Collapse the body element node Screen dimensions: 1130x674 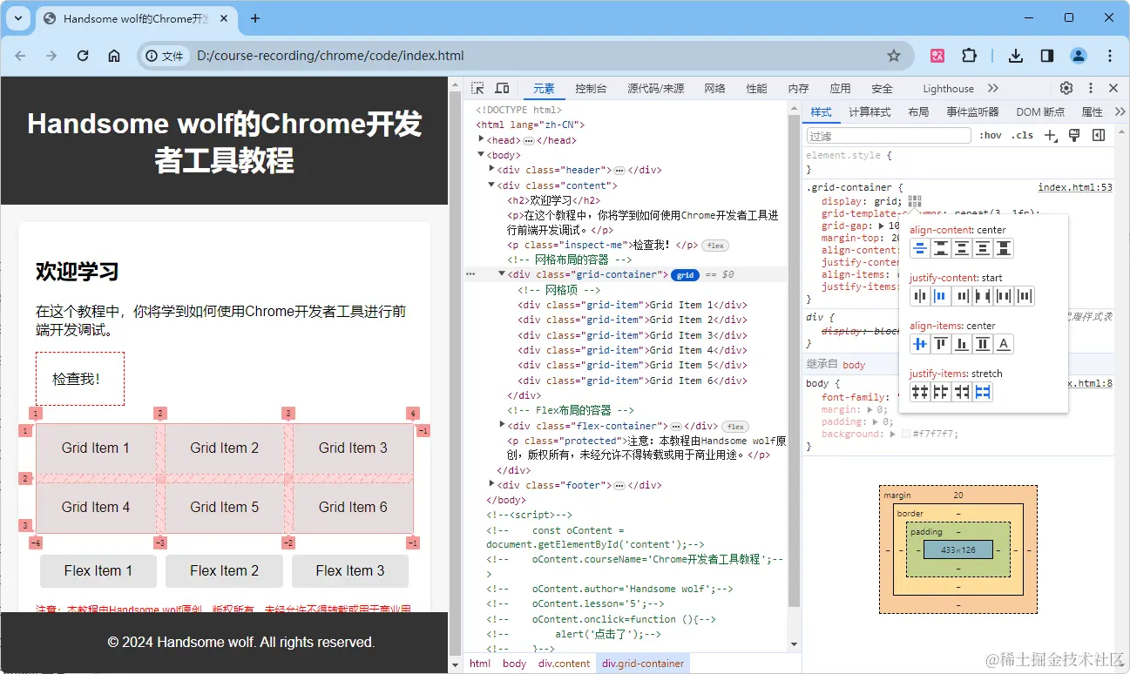tap(481, 154)
